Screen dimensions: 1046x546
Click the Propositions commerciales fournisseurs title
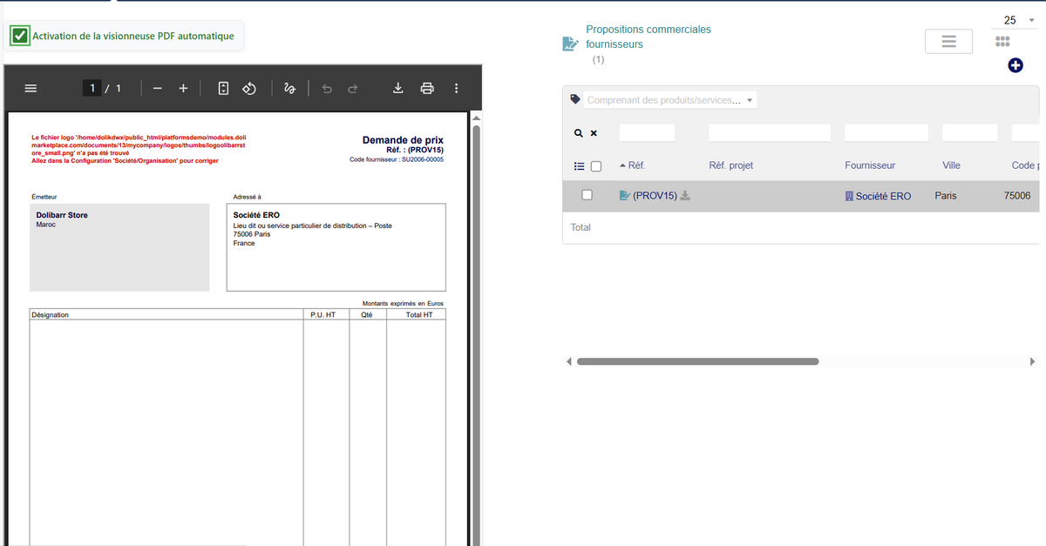(648, 37)
